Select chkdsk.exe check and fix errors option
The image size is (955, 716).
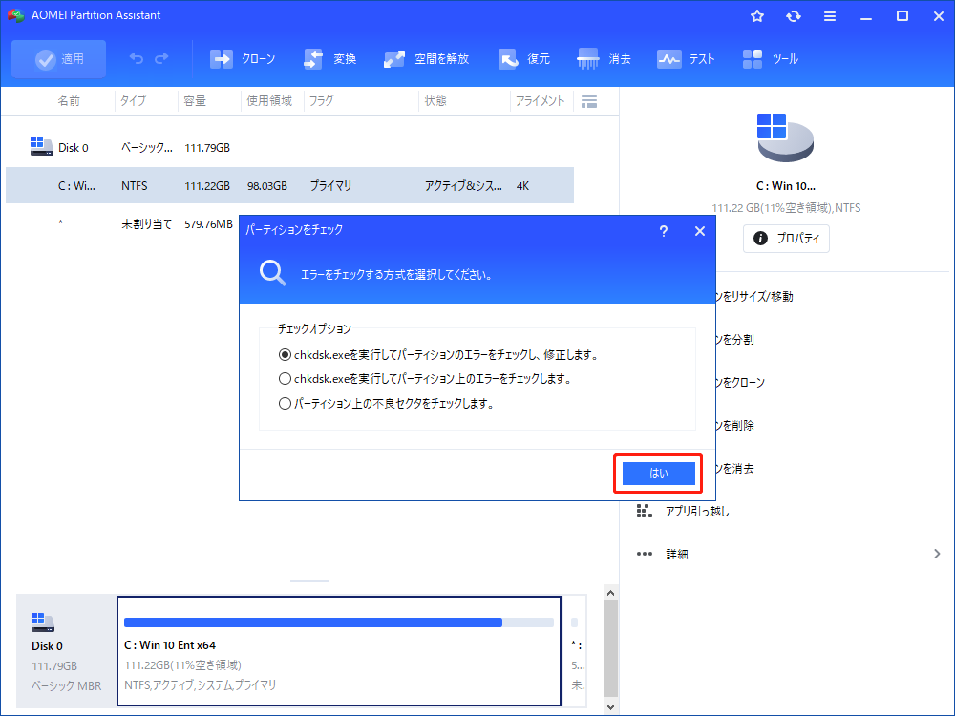click(x=437, y=354)
